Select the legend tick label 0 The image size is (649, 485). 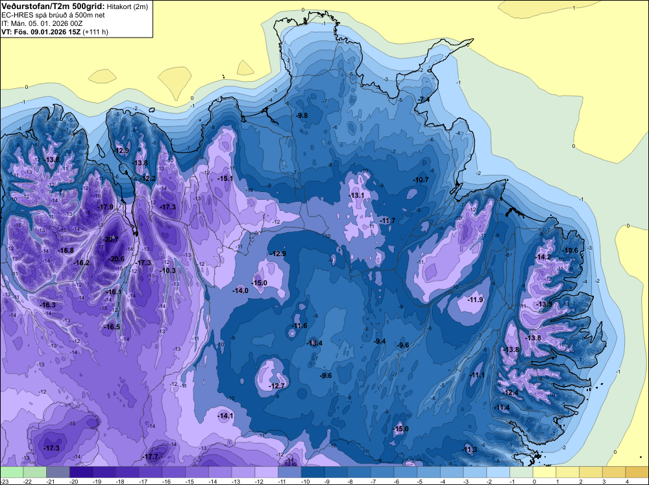coord(534,481)
